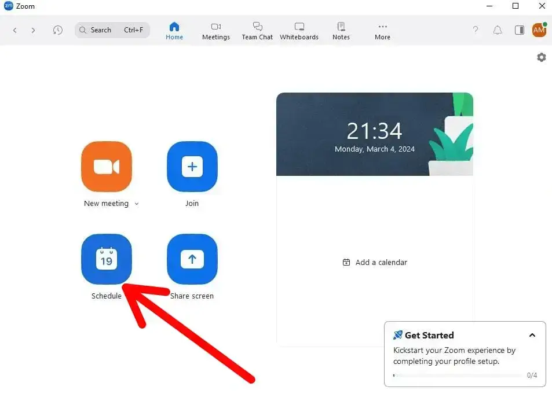Screen dimensions: 552x394
Task: Collapse the Get Started panel
Action: [532, 335]
